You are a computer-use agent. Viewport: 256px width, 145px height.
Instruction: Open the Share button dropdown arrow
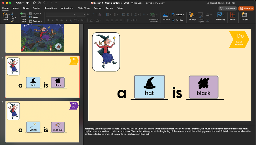(252, 8)
